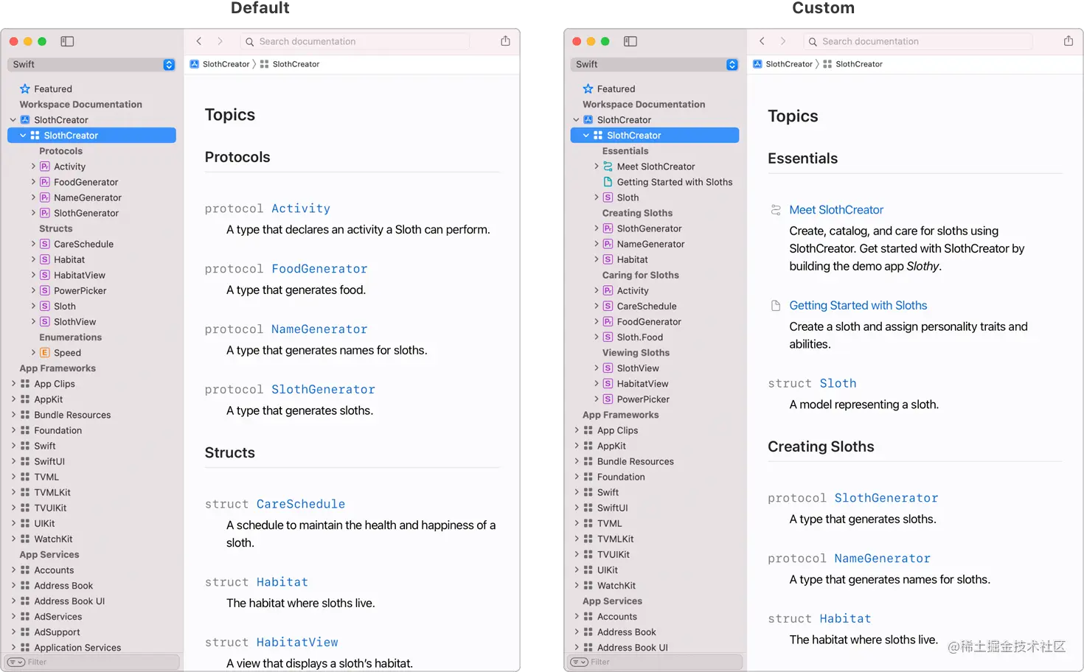Click the protocol icon beside Activity in Default sidebar

point(45,167)
